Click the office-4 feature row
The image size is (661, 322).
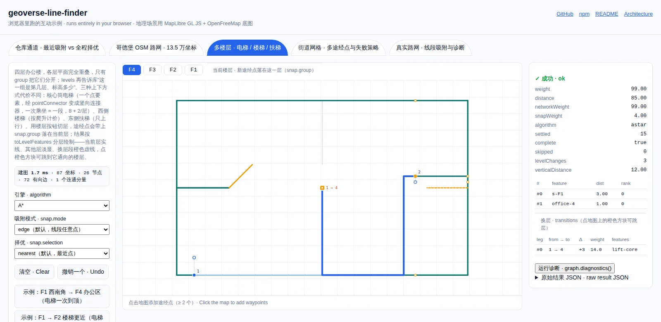pos(591,204)
